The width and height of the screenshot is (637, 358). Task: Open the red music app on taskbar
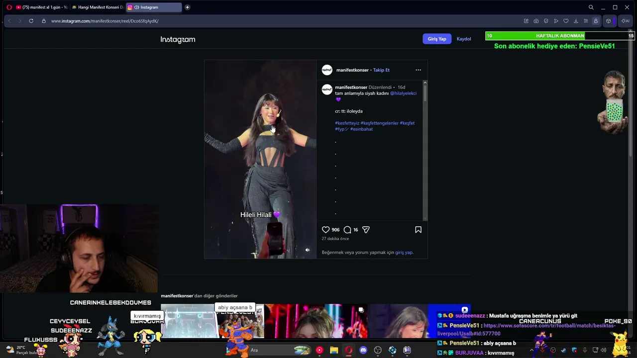click(x=319, y=350)
